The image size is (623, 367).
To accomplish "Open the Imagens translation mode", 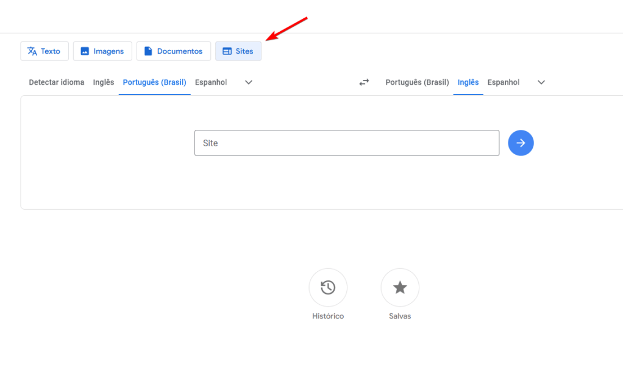I will [x=102, y=51].
